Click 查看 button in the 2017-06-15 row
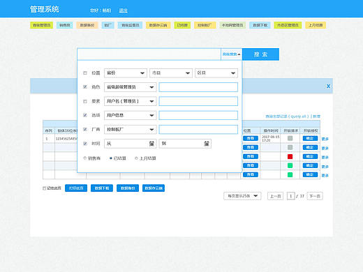The width and height of the screenshot is (363, 272). (x=251, y=138)
